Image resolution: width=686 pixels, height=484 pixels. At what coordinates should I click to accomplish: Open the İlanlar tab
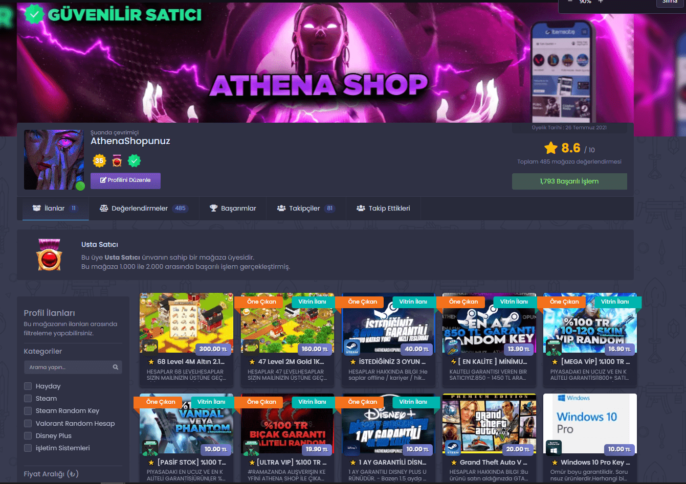pyautogui.click(x=55, y=209)
